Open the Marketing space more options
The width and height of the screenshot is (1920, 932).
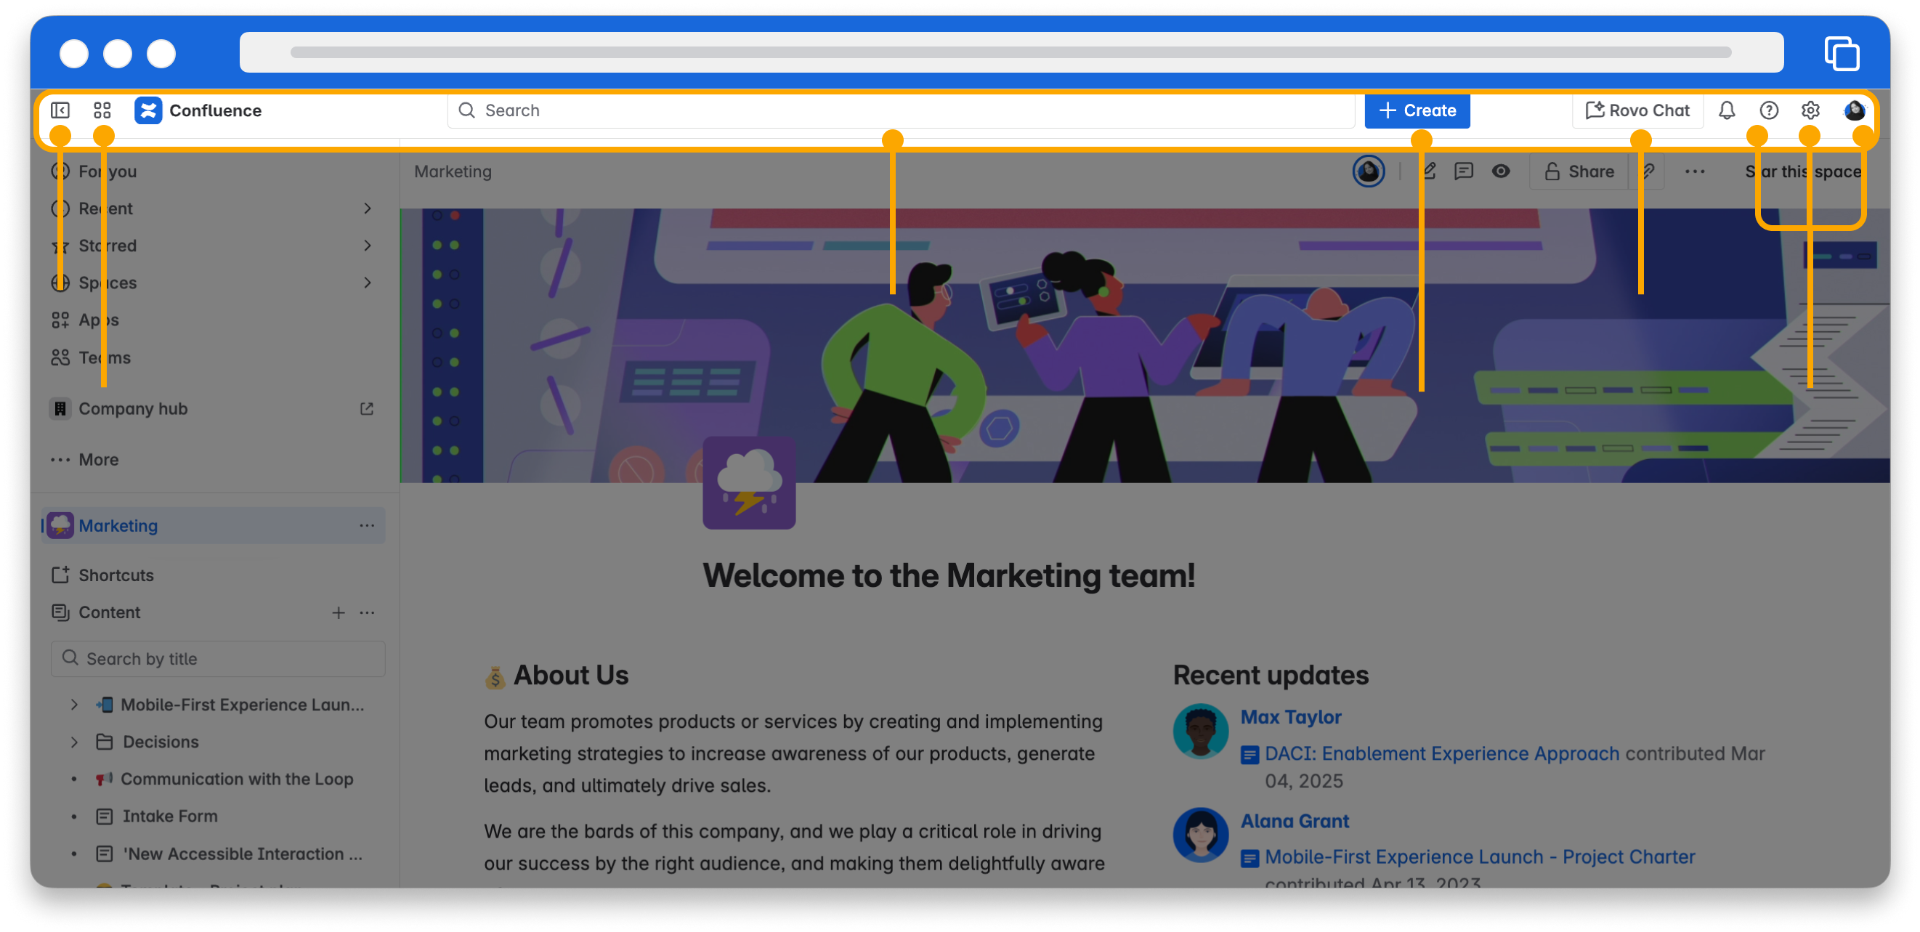pyautogui.click(x=367, y=526)
